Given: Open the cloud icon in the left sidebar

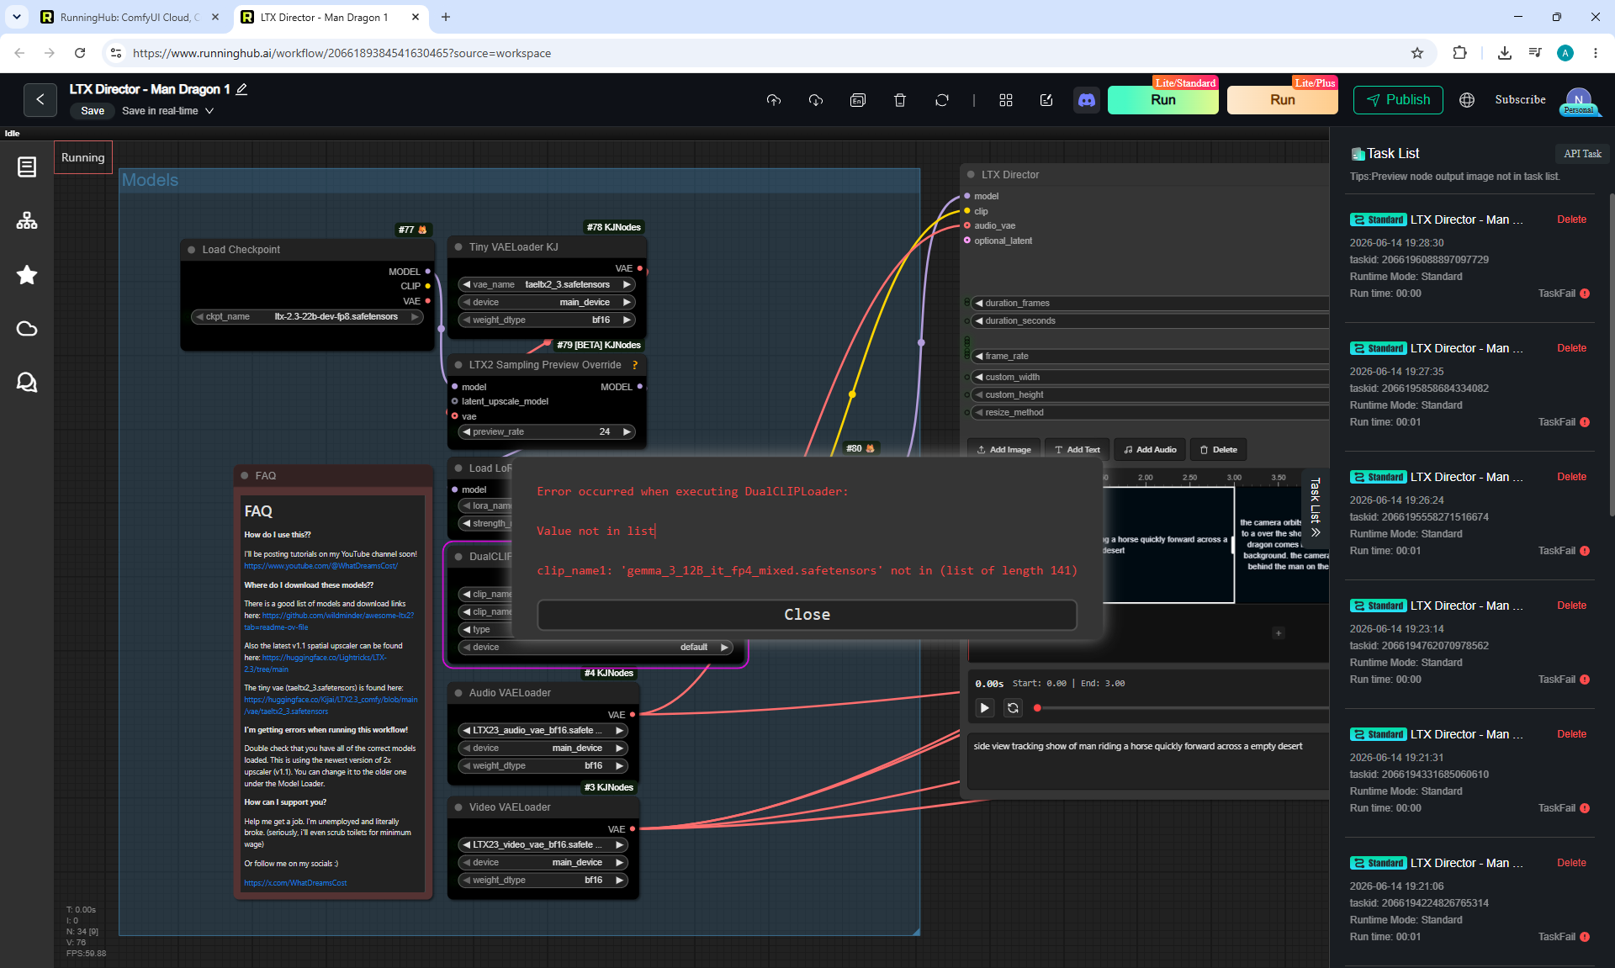Looking at the screenshot, I should pos(27,328).
